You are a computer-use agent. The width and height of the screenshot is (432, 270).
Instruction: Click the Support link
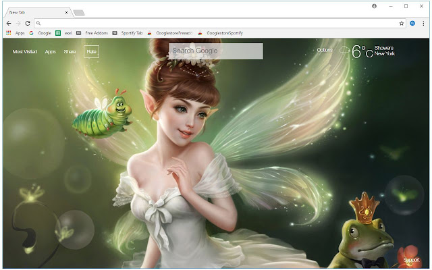[411, 260]
